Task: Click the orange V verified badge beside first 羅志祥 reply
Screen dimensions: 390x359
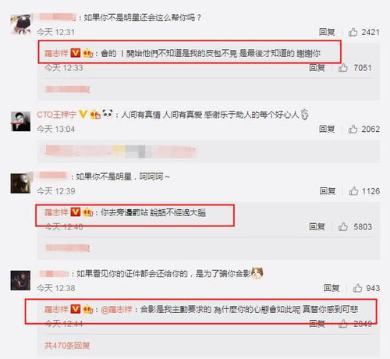Action: (x=76, y=52)
